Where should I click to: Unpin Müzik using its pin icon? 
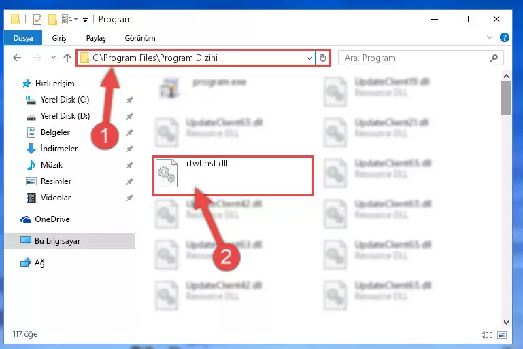(x=129, y=165)
